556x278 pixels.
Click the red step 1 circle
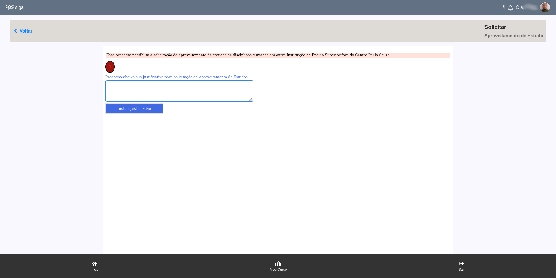110,67
